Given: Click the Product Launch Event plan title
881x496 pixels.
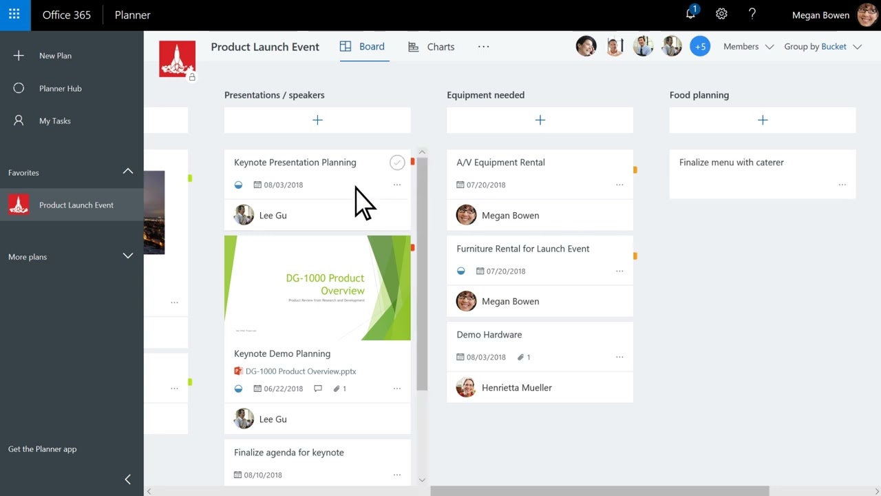Looking at the screenshot, I should [265, 47].
